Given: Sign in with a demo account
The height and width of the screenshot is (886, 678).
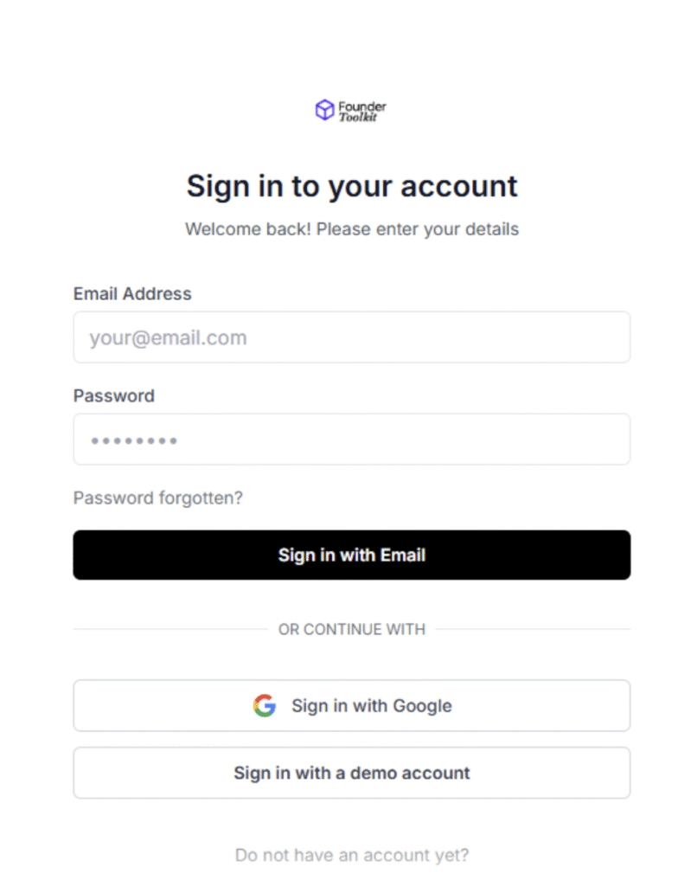Looking at the screenshot, I should coord(351,774).
